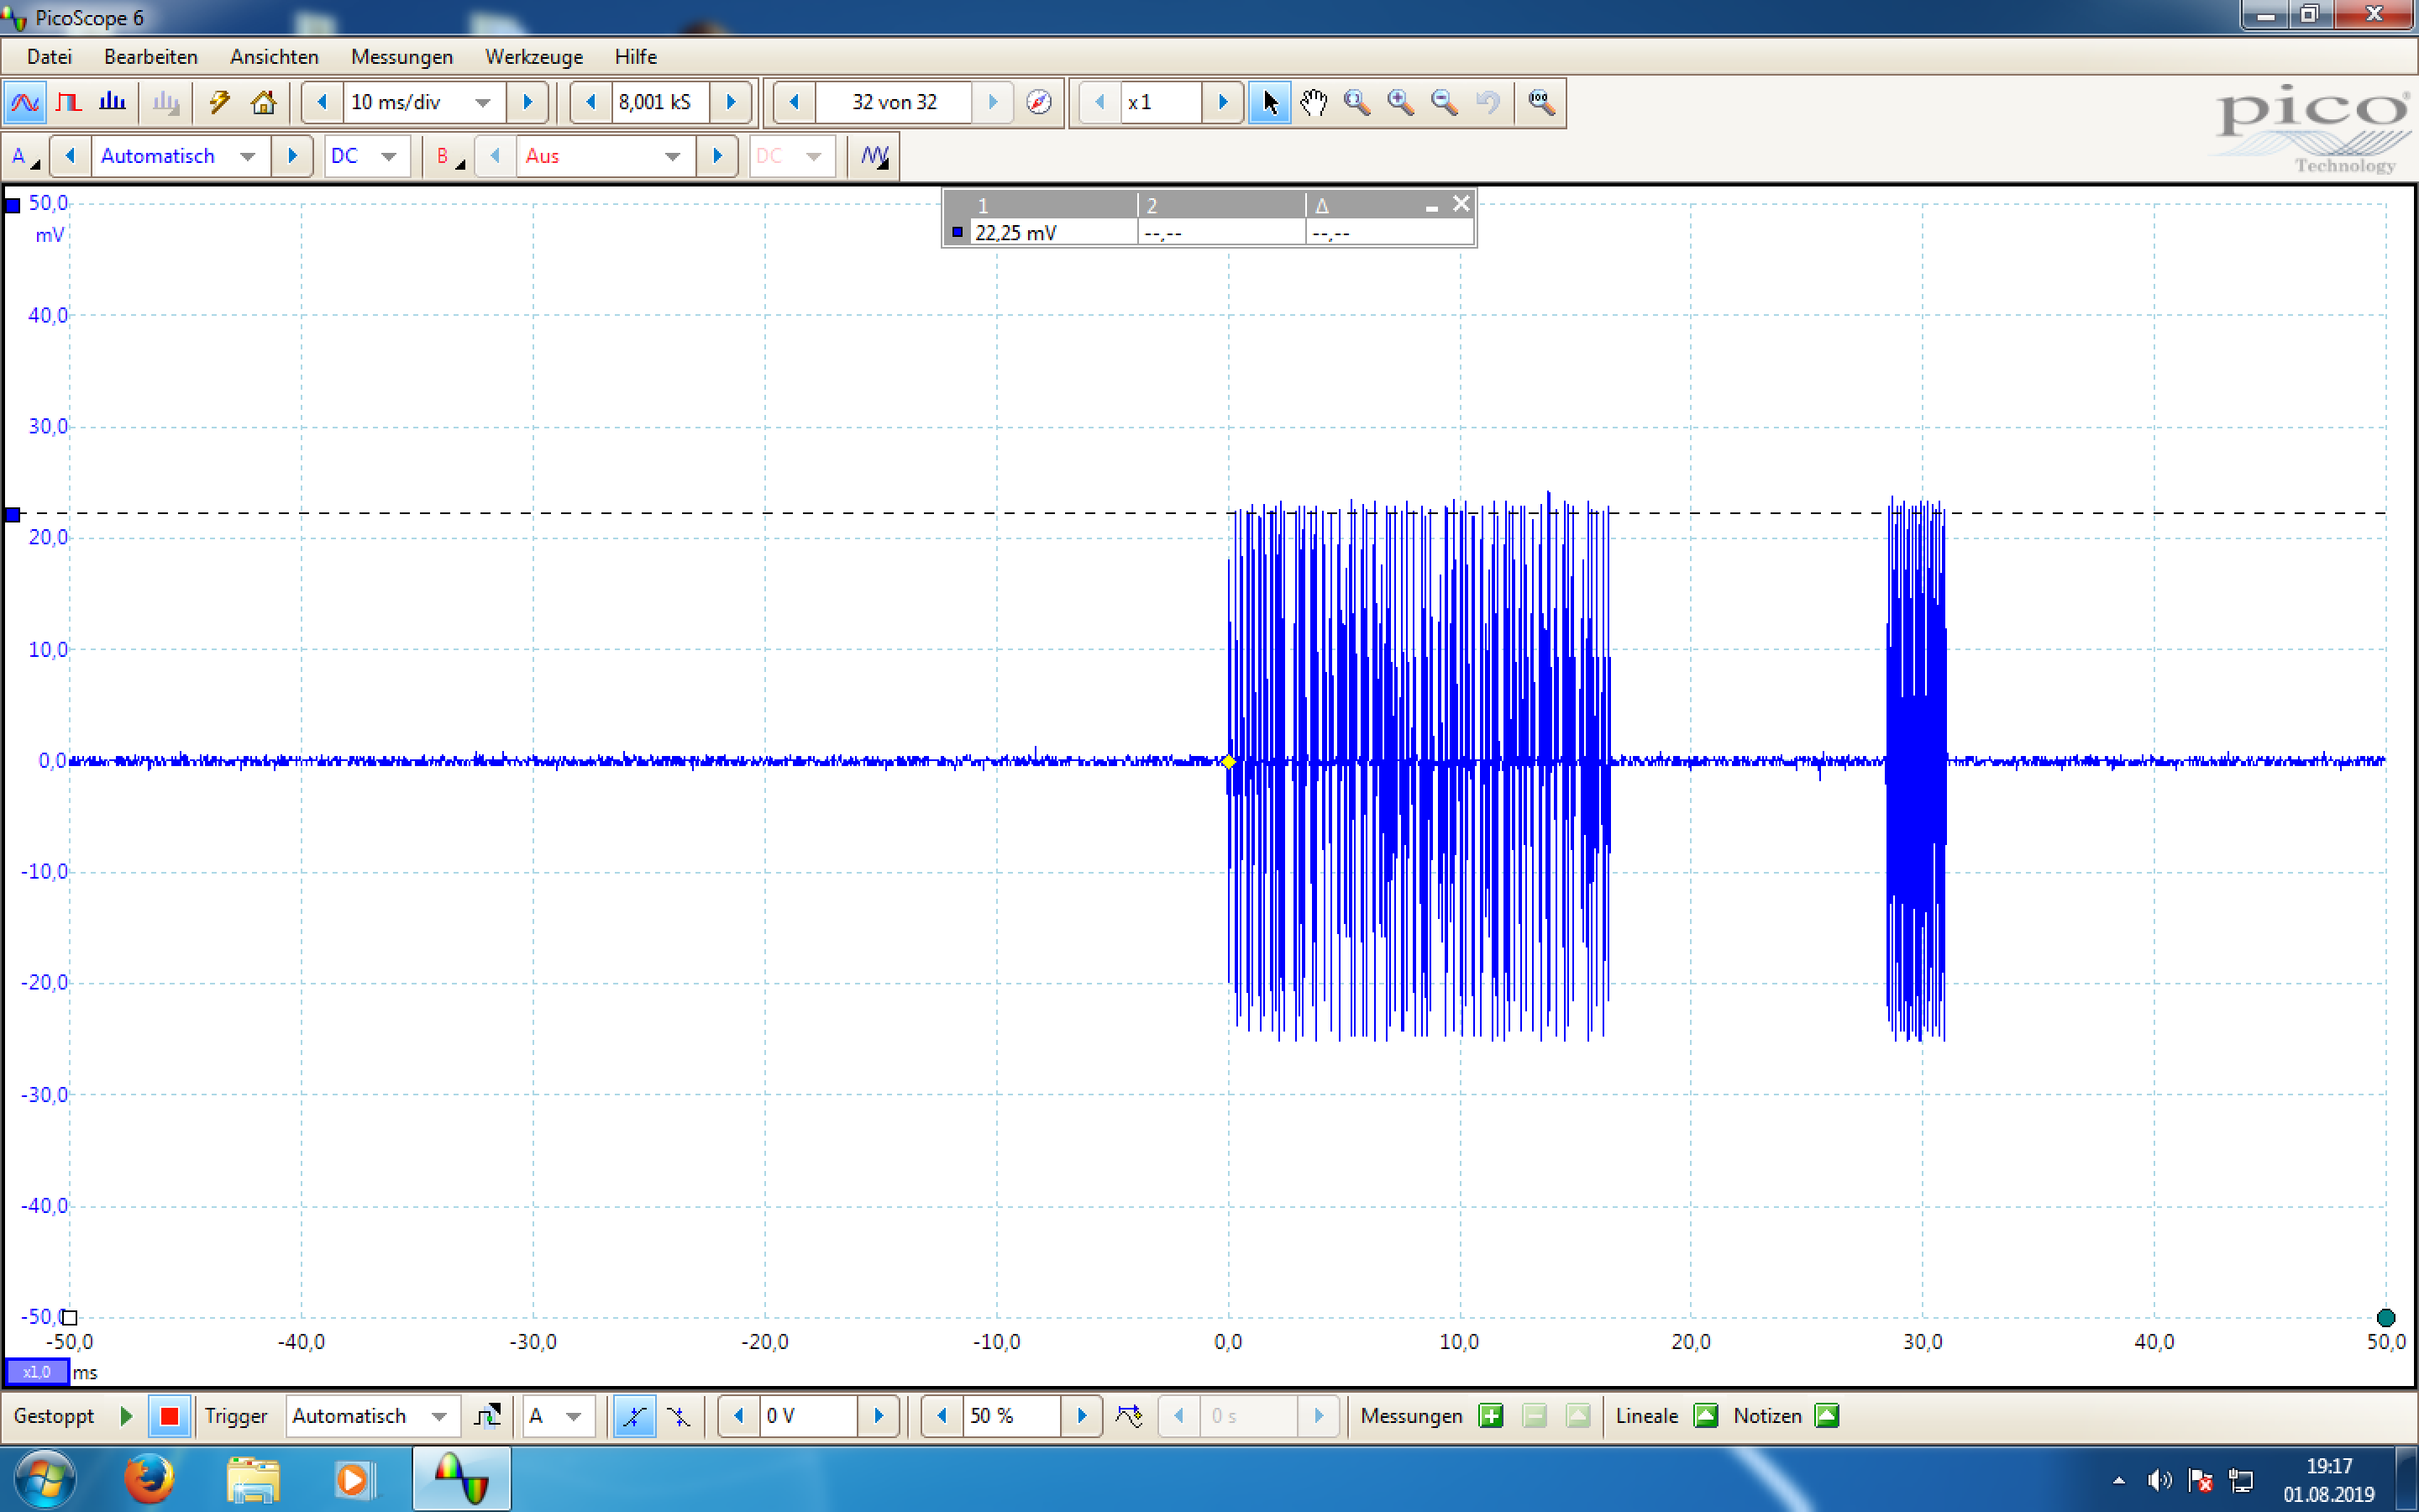Click the Add Measurement green plus icon
The height and width of the screenshot is (1512, 2419).
pyautogui.click(x=1490, y=1416)
